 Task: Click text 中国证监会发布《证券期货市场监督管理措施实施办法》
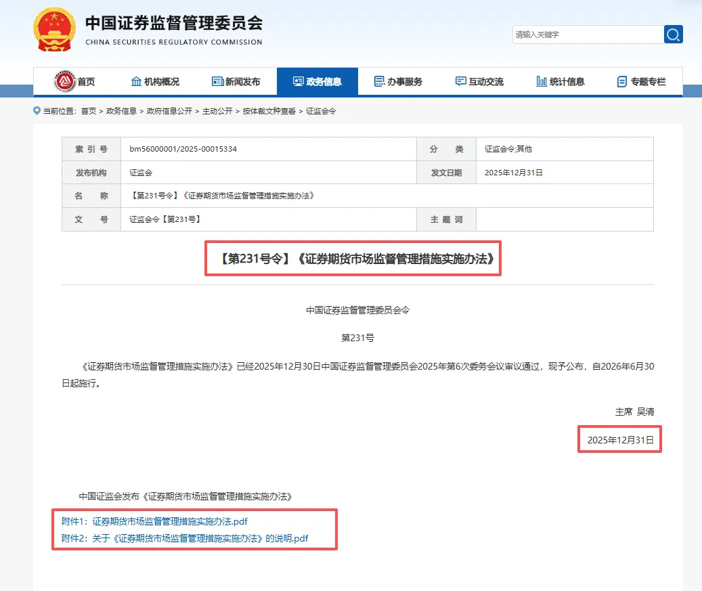pyautogui.click(x=185, y=496)
